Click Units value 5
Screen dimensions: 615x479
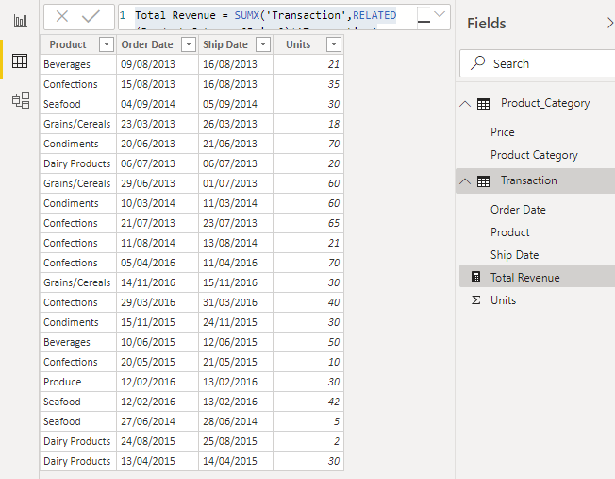[308, 421]
